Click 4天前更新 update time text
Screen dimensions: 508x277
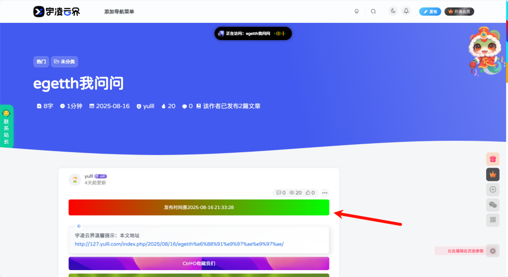click(95, 183)
